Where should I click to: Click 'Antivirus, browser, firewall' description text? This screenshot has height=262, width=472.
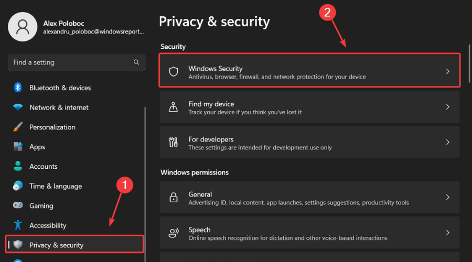coord(277,77)
